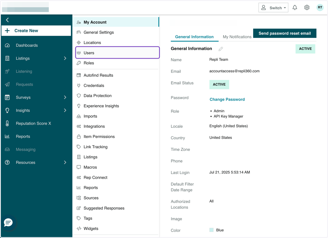Click the Suggested Responses edit icon
The image size is (328, 238).
pos(79,208)
